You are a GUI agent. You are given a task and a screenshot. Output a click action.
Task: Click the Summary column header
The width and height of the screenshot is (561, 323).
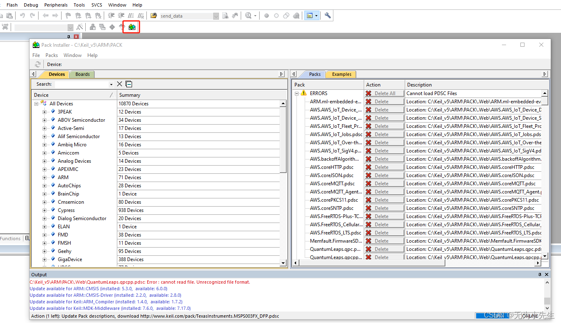pos(202,95)
